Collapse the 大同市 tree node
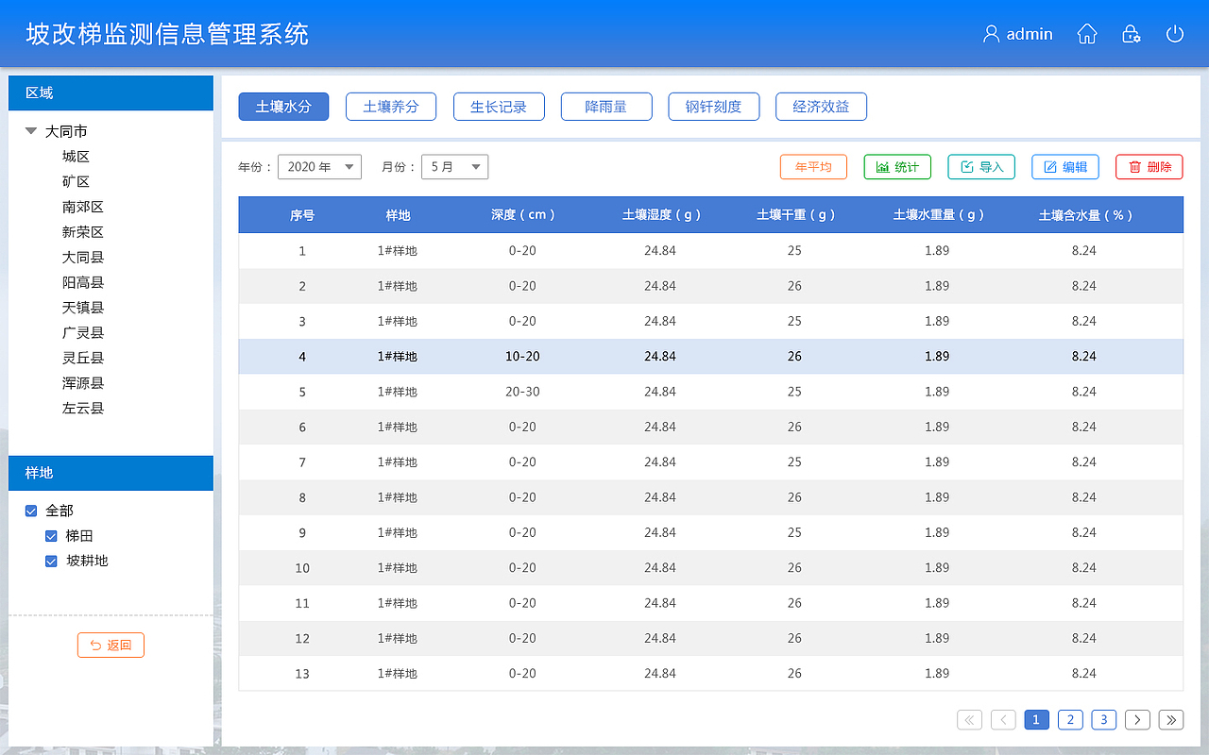This screenshot has width=1209, height=755. click(31, 130)
